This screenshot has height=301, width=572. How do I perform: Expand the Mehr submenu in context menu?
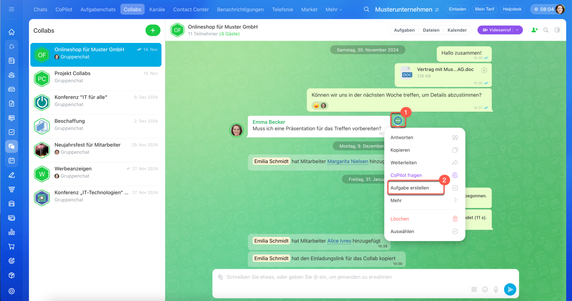425,201
